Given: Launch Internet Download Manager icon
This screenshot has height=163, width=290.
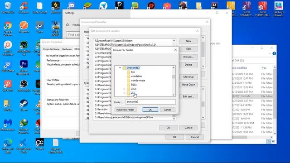Looking at the screenshot, I should tap(24, 127).
